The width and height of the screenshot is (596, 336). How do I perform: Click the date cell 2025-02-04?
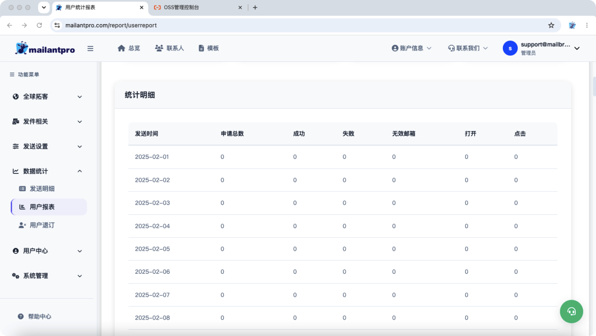tap(152, 226)
